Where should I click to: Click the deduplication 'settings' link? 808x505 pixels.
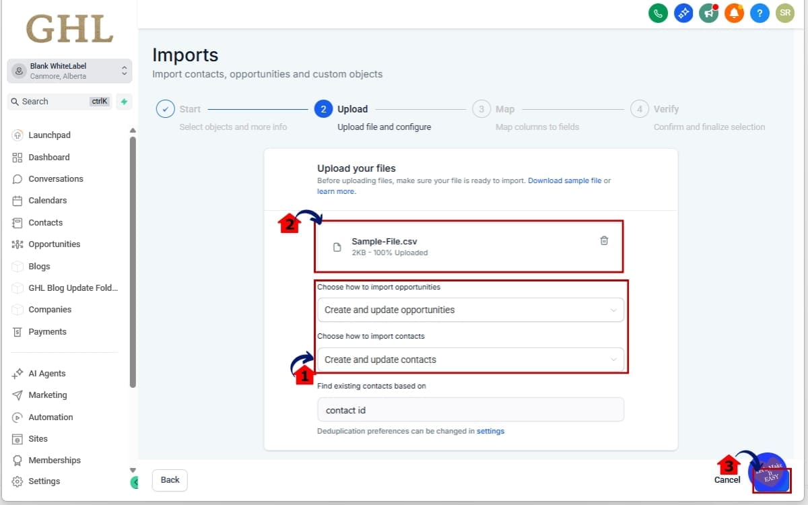[x=490, y=431]
